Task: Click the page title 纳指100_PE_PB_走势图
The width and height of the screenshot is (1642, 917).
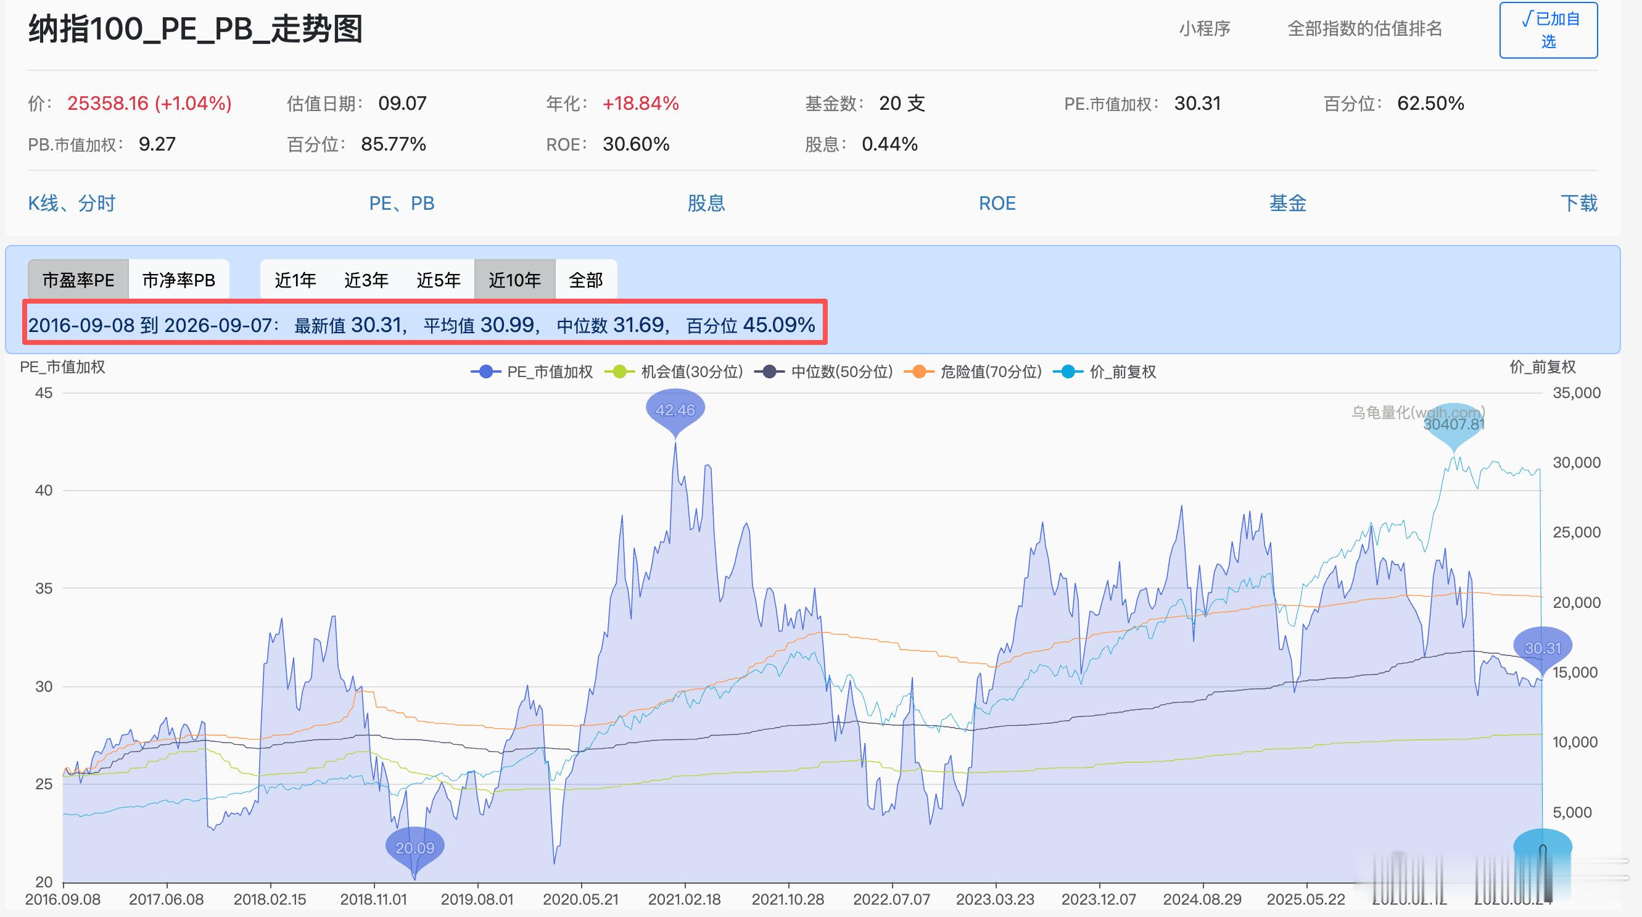Action: click(196, 30)
